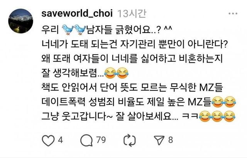View the share count of 8
The image size is (247, 158).
coord(171,140)
